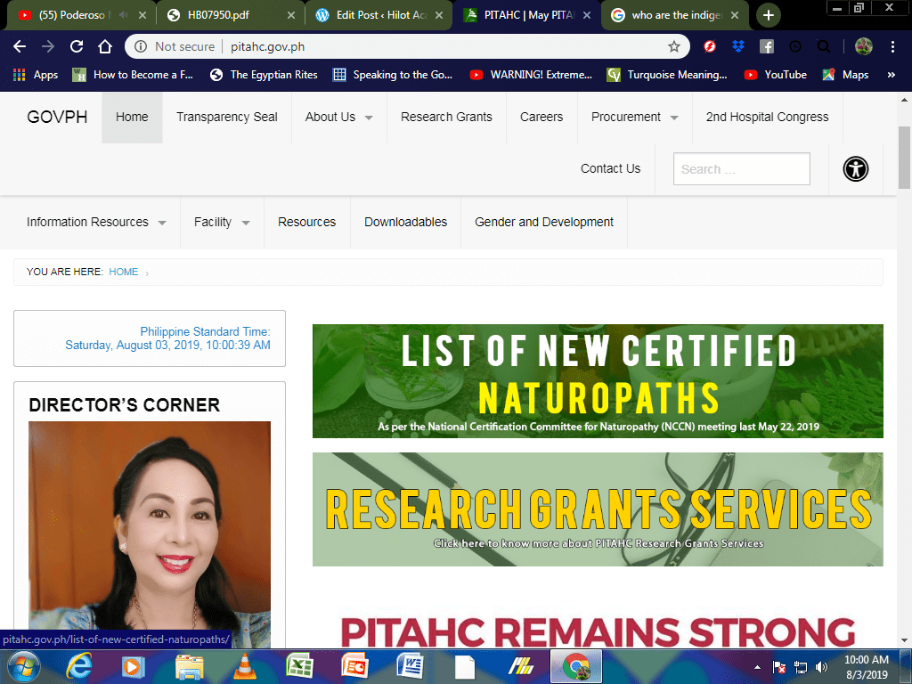This screenshot has width=912, height=684.
Task: Open Microsoft Word from the taskbar
Action: (x=411, y=665)
